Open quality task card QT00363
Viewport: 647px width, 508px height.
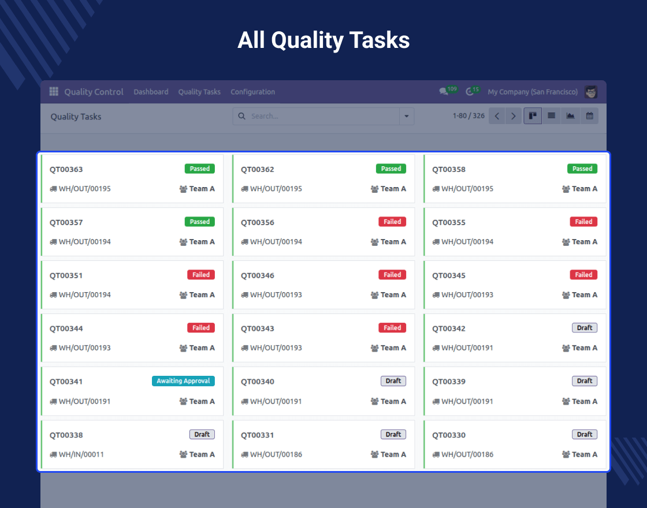pyautogui.click(x=132, y=178)
